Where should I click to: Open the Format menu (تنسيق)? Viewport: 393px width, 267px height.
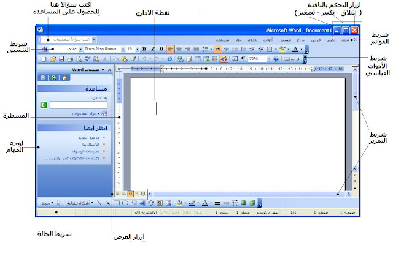285,40
